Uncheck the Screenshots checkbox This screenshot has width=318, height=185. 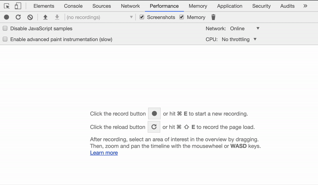coord(142,17)
